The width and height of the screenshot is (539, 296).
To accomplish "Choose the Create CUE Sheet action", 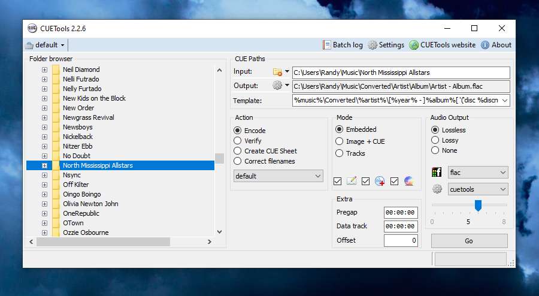I will coord(237,151).
